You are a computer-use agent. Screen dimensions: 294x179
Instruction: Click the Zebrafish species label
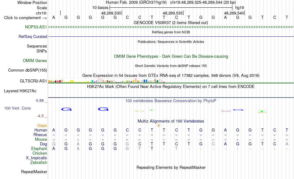39,163
